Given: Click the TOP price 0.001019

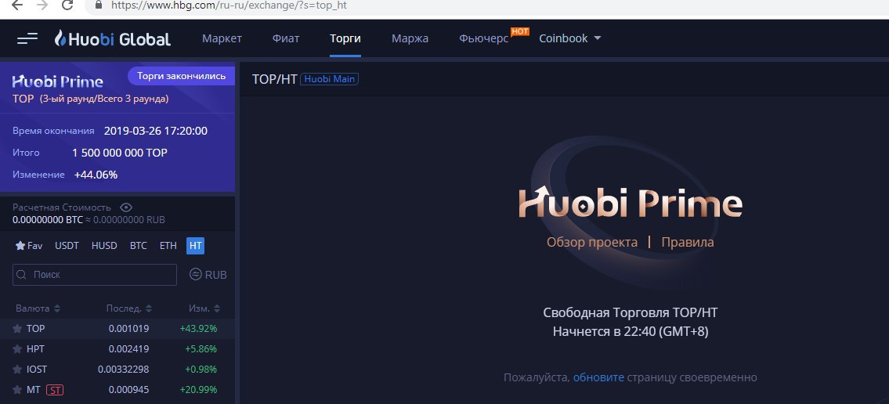Looking at the screenshot, I should (128, 329).
